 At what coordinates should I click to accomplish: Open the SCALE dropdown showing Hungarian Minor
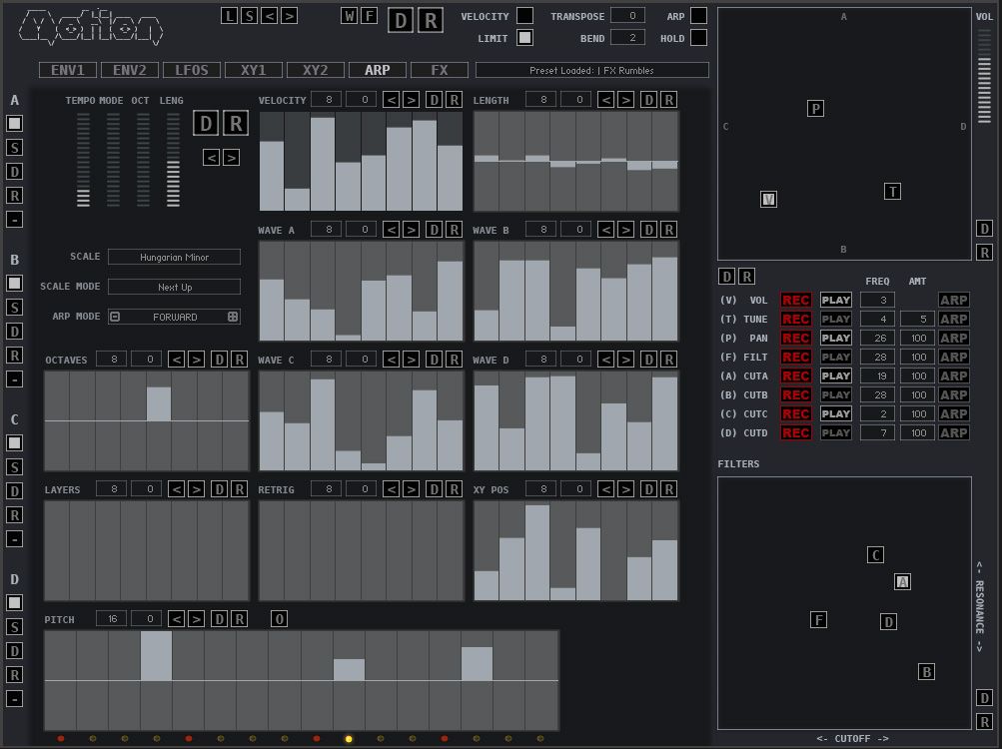point(174,257)
